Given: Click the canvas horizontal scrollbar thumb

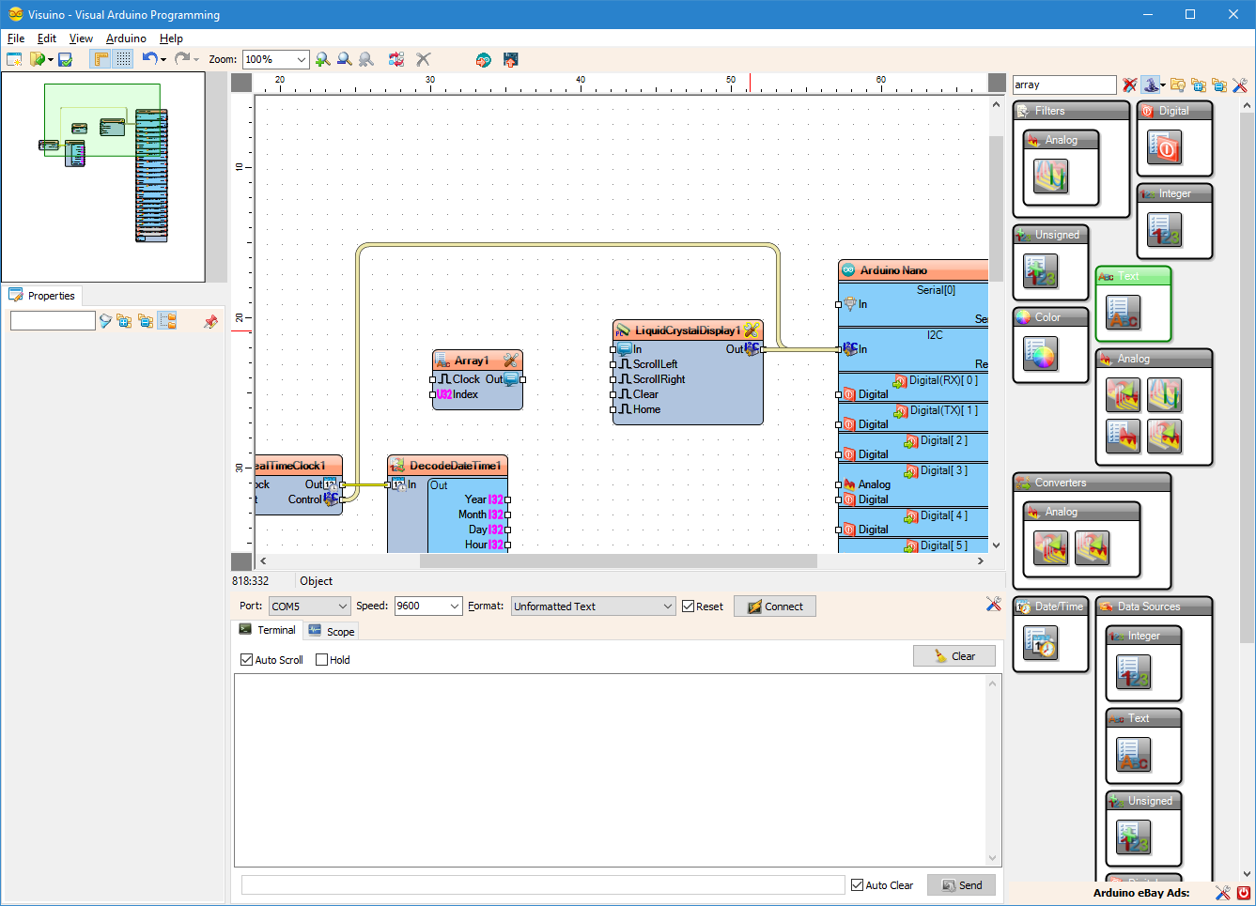Looking at the screenshot, I should pyautogui.click(x=617, y=560).
